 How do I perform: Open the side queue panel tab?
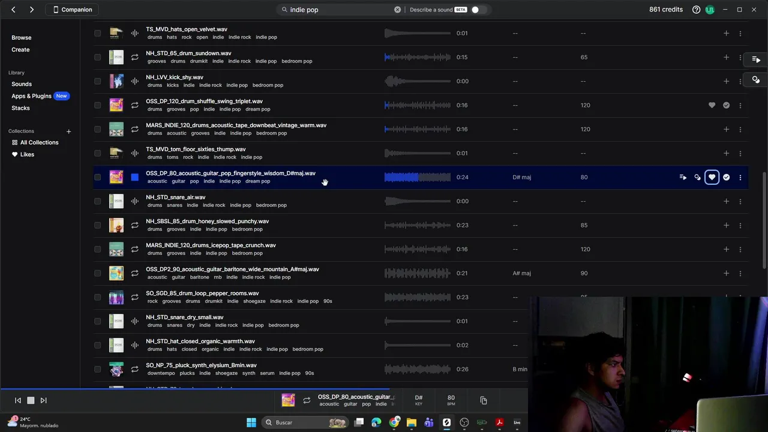pyautogui.click(x=756, y=59)
